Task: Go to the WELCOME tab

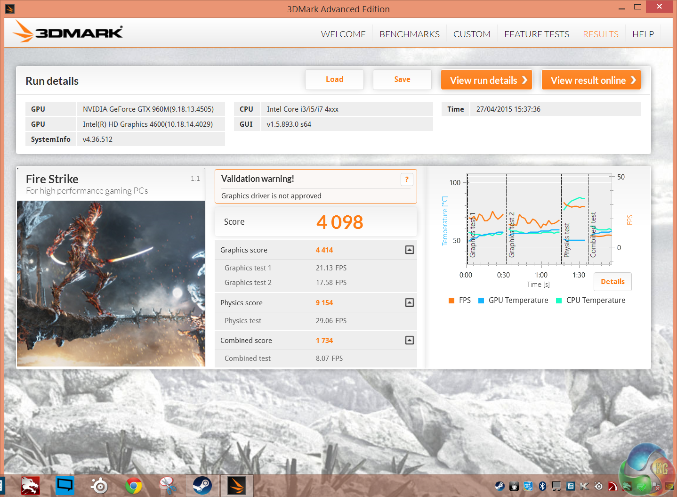Action: (343, 34)
